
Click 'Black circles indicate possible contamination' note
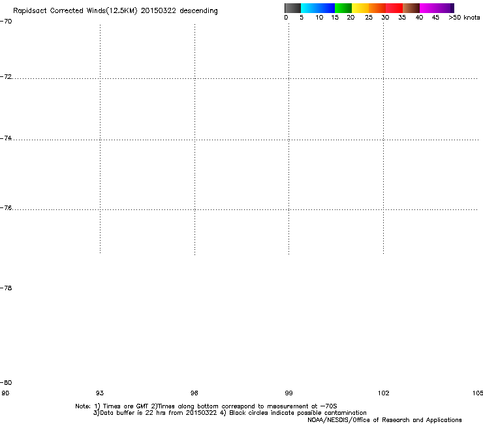[x=298, y=413]
